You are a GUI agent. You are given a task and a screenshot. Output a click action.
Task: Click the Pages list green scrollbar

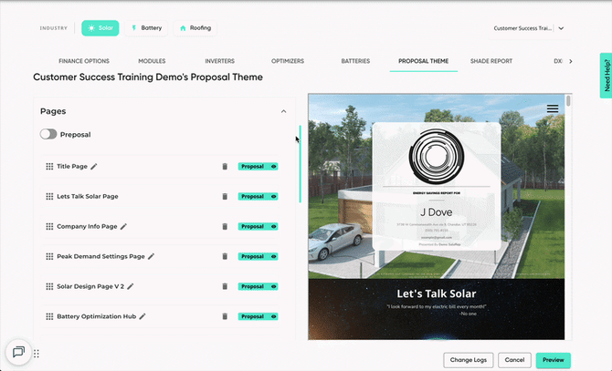click(x=301, y=164)
